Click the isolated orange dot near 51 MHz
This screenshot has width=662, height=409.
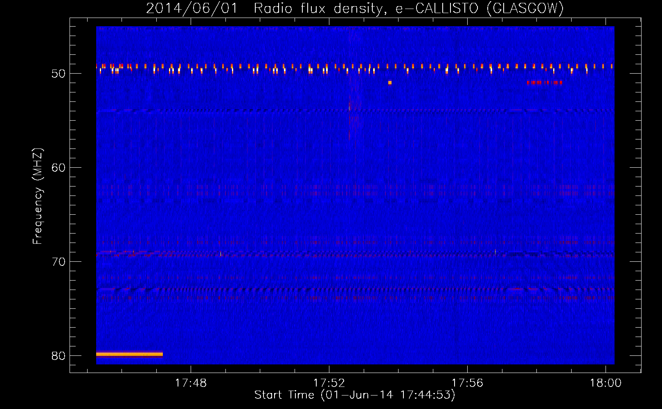point(390,83)
